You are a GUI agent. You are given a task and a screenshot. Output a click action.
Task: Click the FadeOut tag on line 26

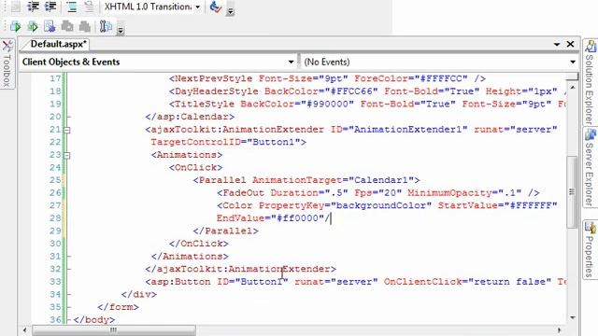378,193
